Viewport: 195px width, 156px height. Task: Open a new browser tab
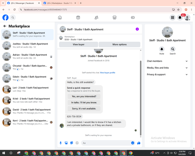[81, 3]
